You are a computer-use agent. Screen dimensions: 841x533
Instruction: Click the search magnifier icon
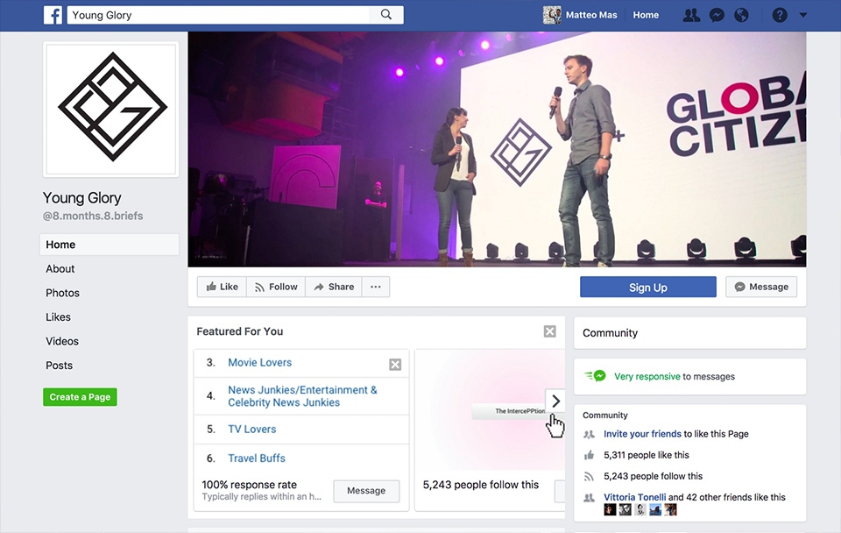pyautogui.click(x=386, y=15)
